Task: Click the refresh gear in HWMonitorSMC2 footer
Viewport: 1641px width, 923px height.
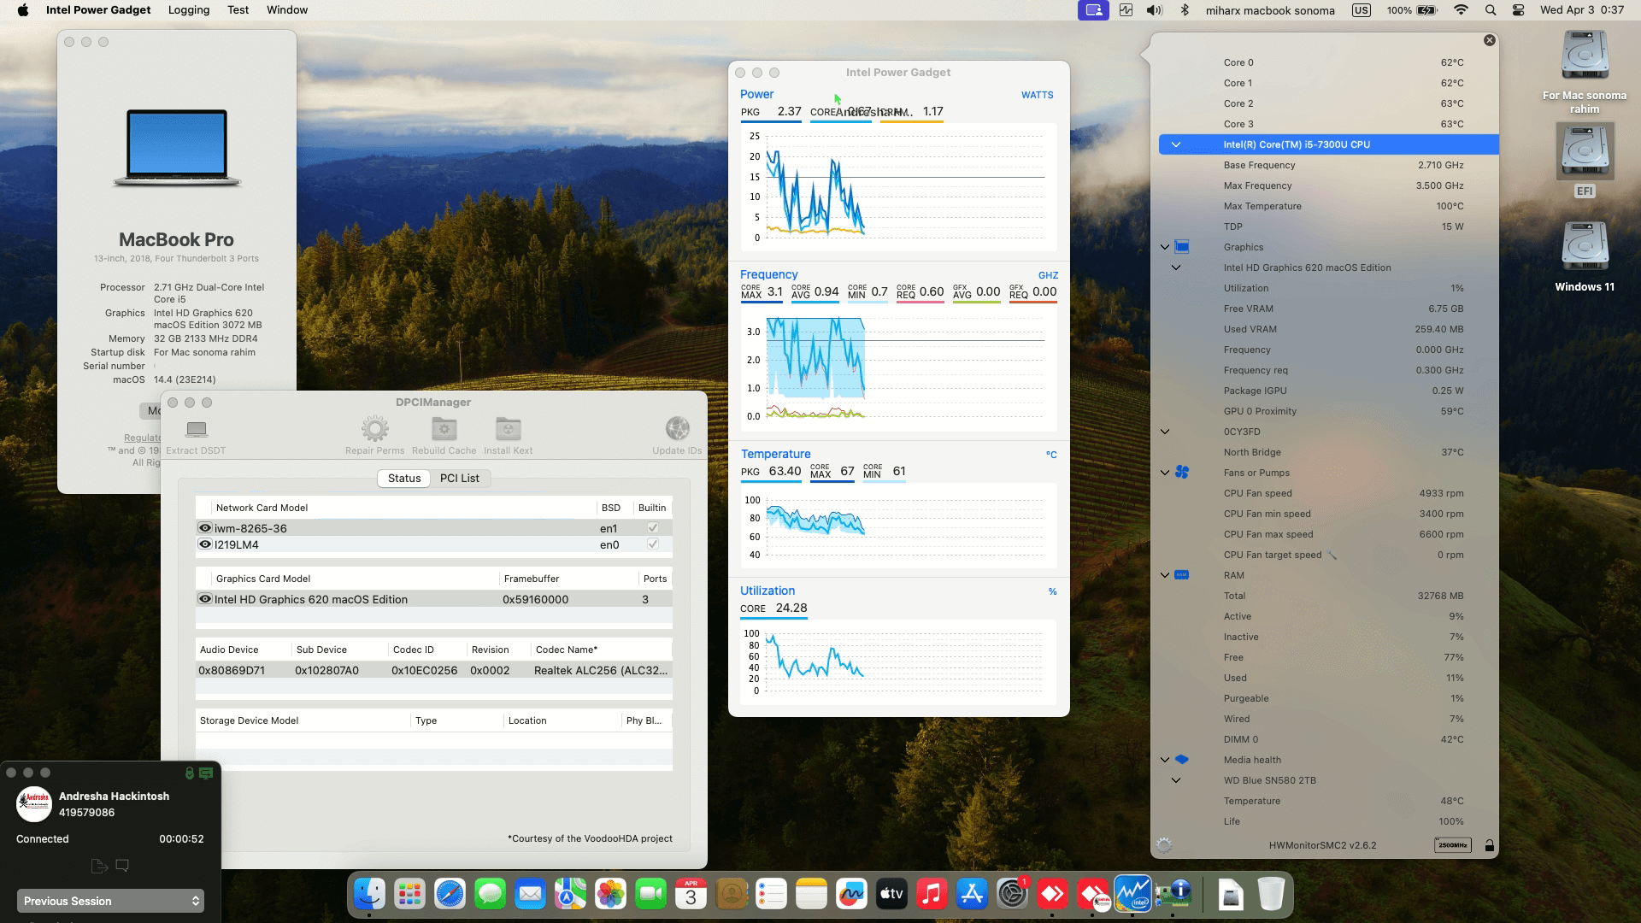Action: (x=1162, y=844)
